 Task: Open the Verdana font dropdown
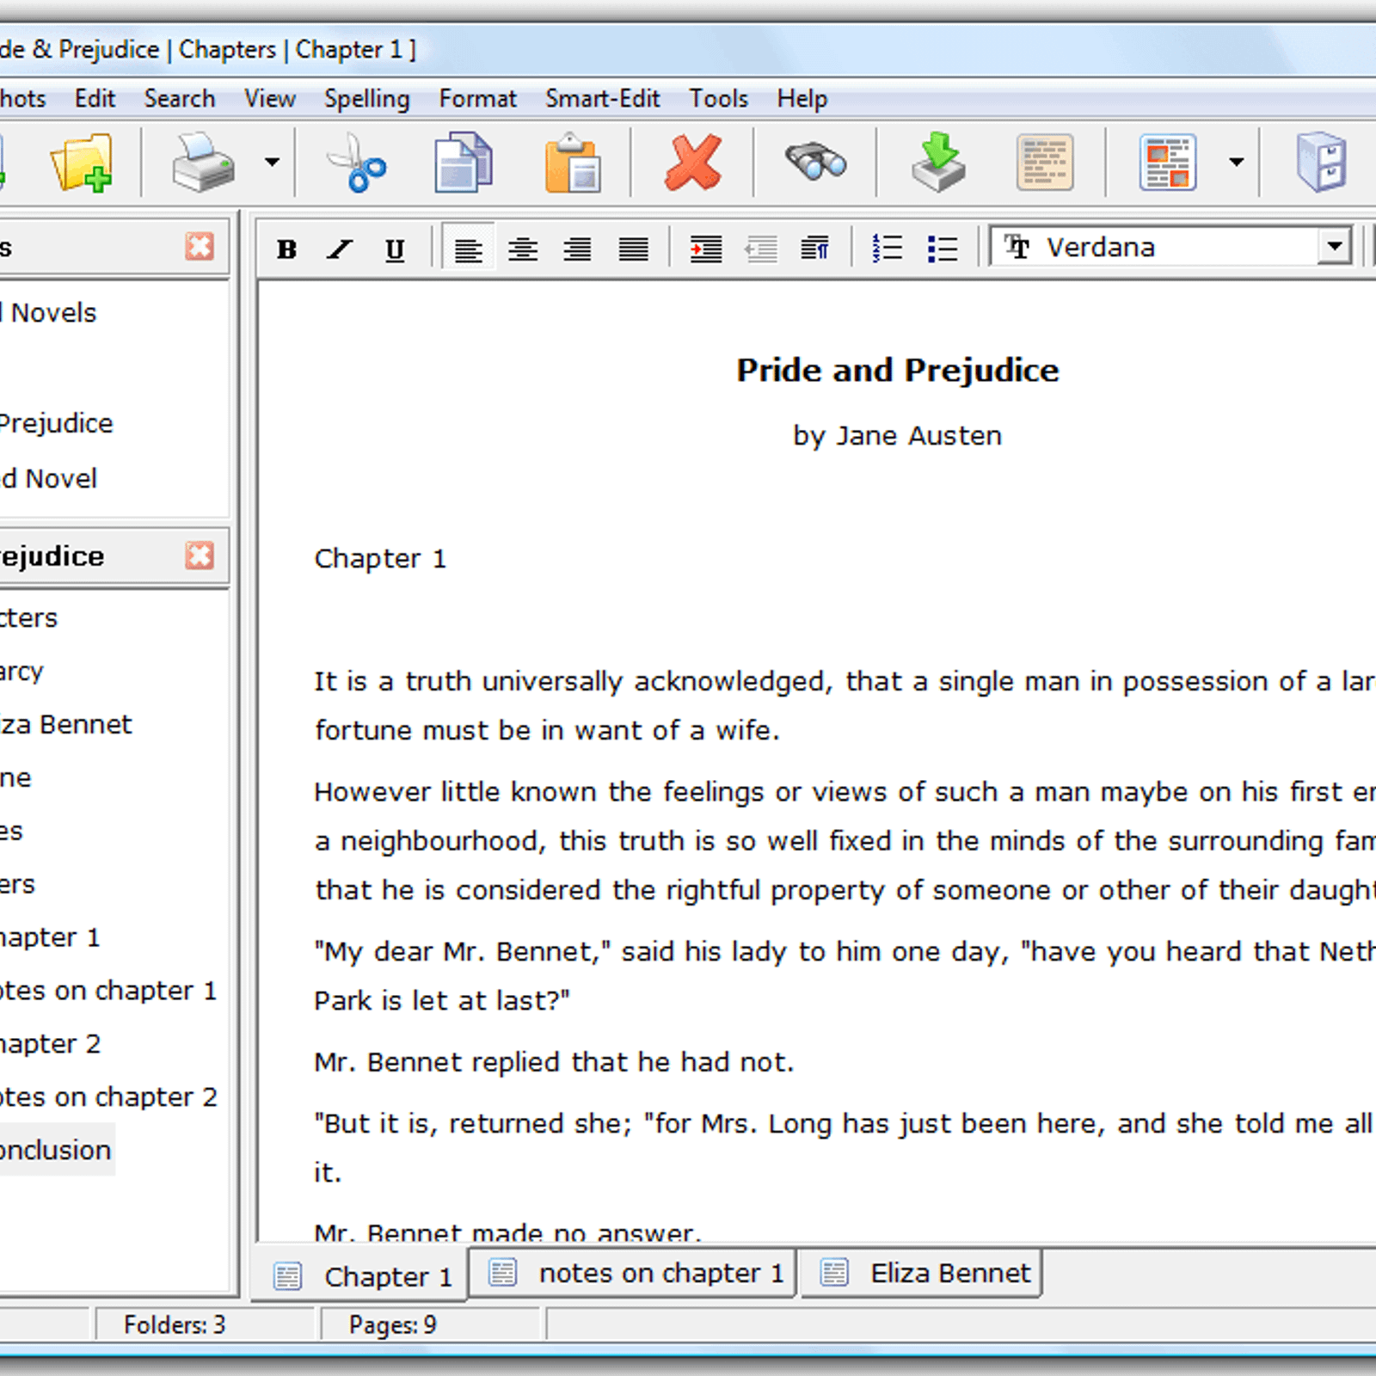click(x=1334, y=247)
